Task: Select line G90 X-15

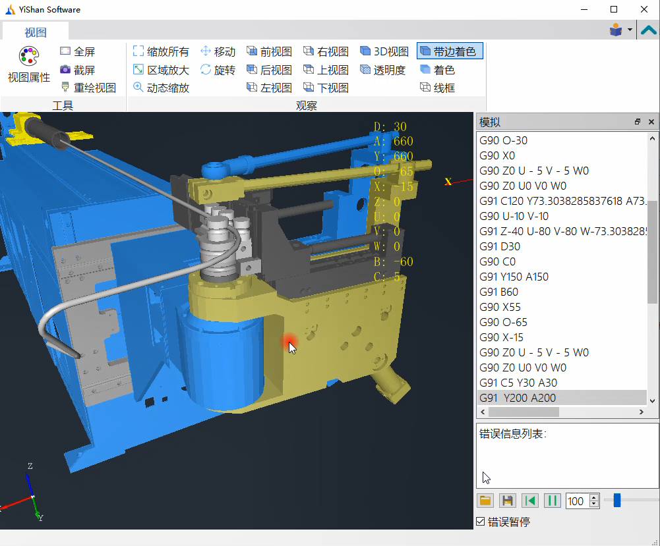Action: coord(562,337)
